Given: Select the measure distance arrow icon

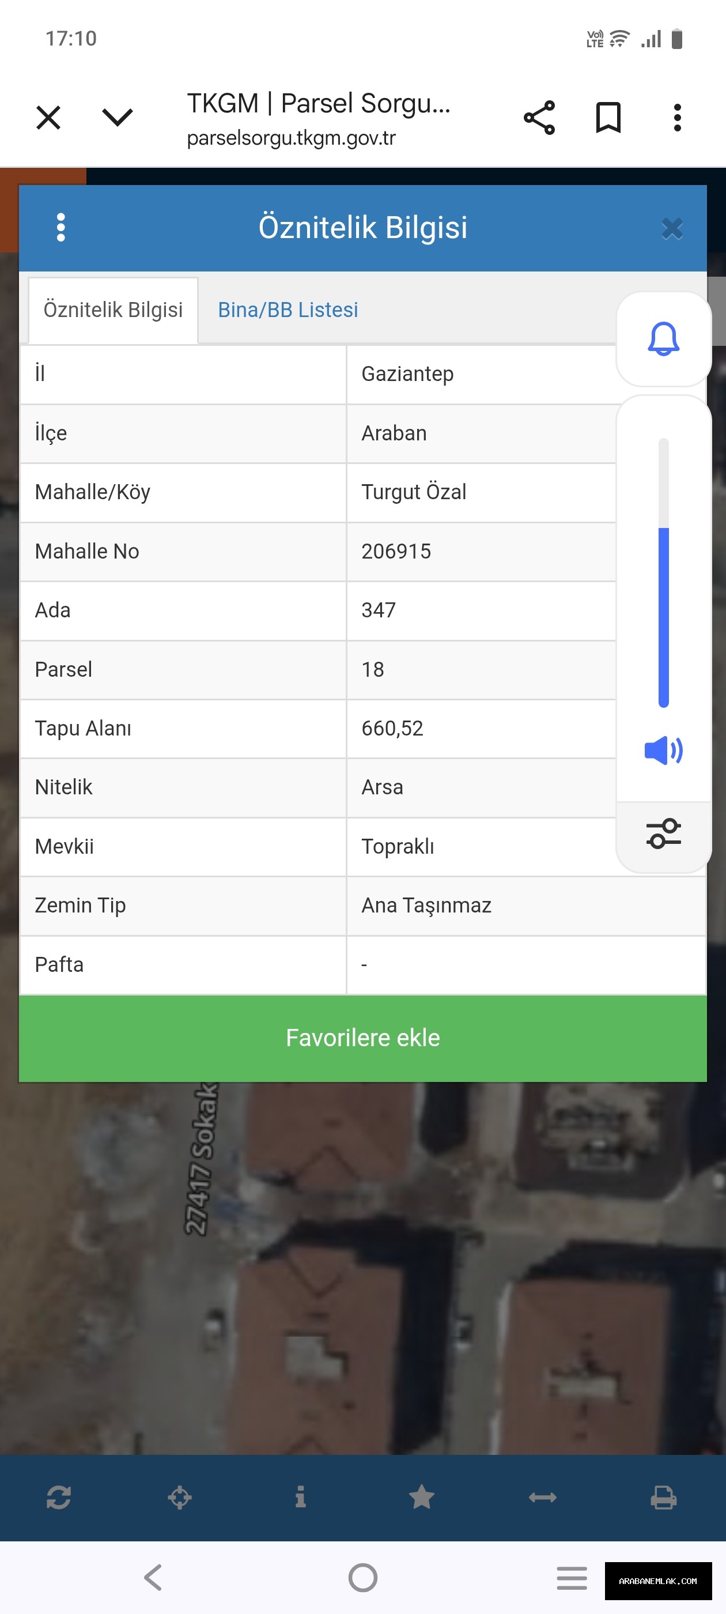Looking at the screenshot, I should [x=542, y=1498].
